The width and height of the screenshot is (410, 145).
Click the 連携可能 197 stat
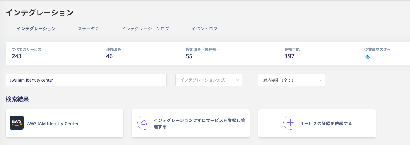(292, 53)
